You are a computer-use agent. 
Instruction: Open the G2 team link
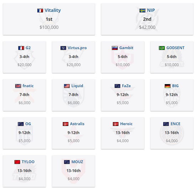pyautogui.click(x=28, y=48)
